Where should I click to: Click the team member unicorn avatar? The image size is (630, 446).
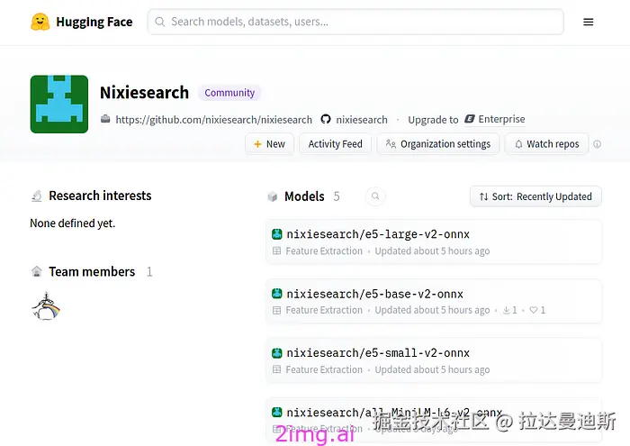point(46,306)
